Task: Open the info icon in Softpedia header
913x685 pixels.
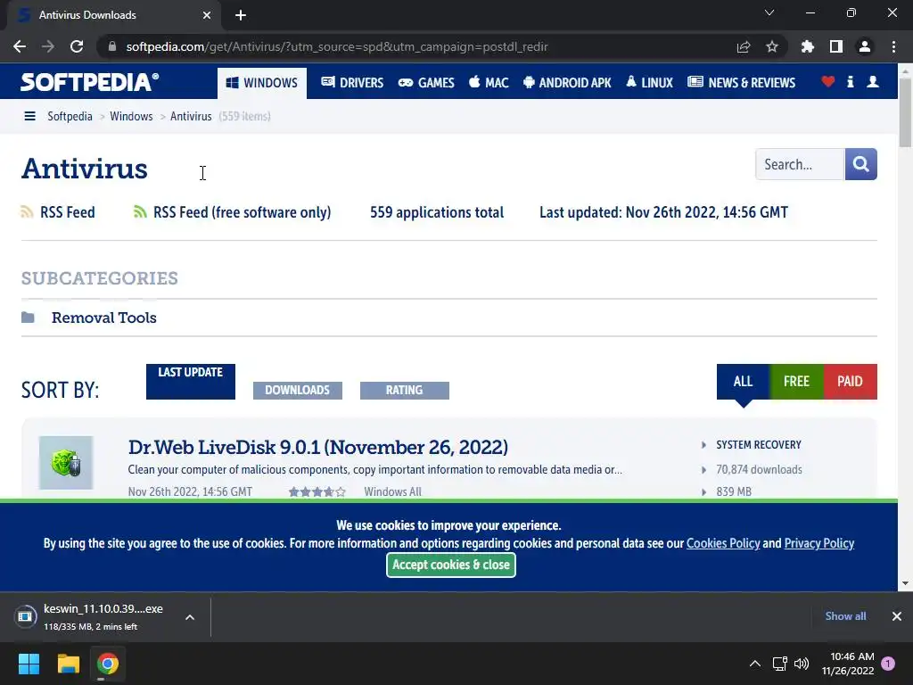Action: [850, 81]
